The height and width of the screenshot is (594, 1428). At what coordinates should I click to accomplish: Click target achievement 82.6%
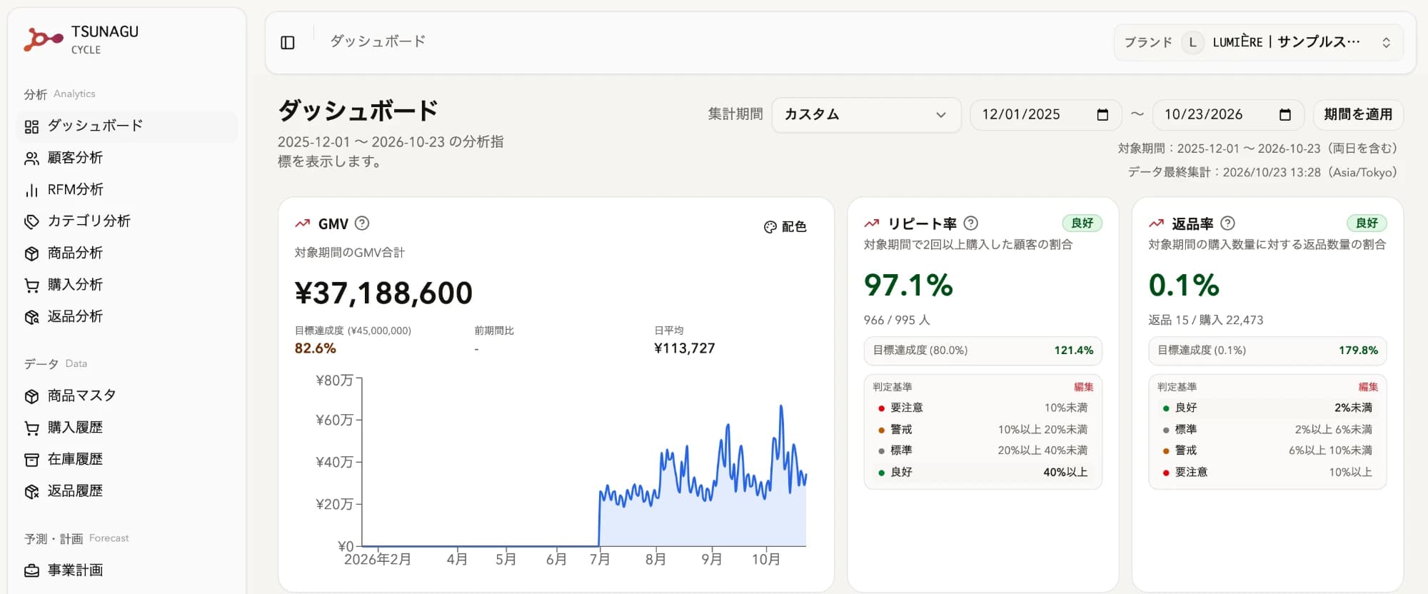point(316,348)
